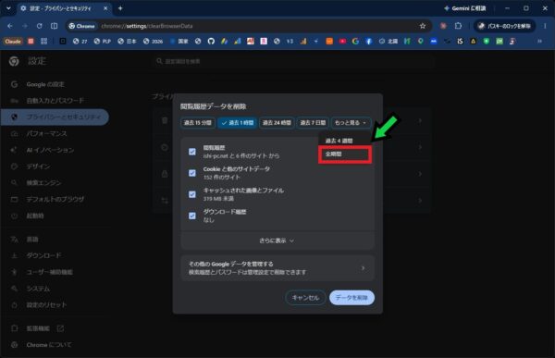
Task: Open the apps grid bookmark icon
Action: pyautogui.click(x=43, y=42)
